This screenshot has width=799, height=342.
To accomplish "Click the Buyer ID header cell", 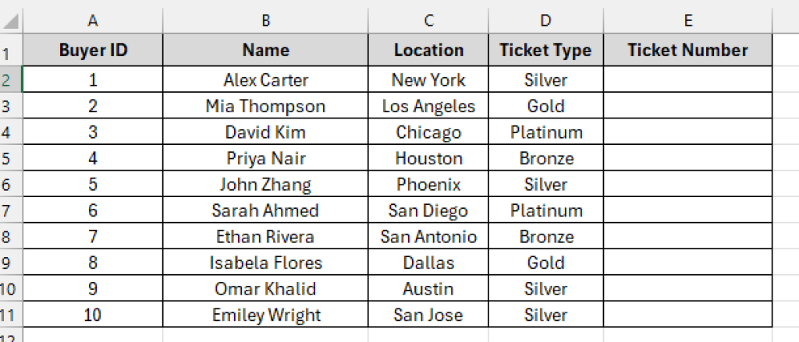I will 93,50.
